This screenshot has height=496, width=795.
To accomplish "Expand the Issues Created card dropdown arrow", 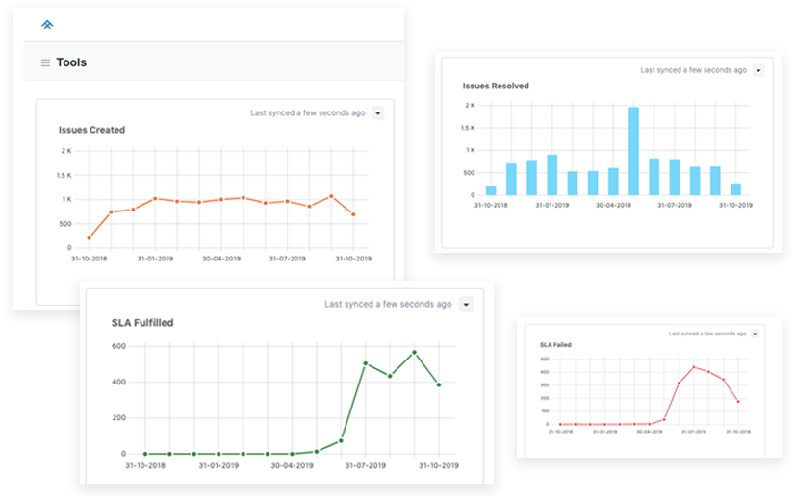I will pyautogui.click(x=377, y=112).
